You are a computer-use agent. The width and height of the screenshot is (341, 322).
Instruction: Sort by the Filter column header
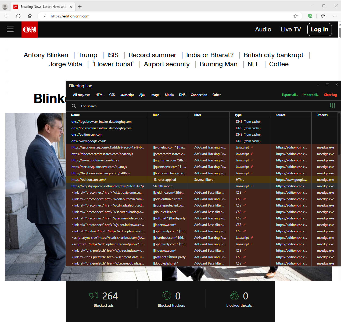pos(209,115)
